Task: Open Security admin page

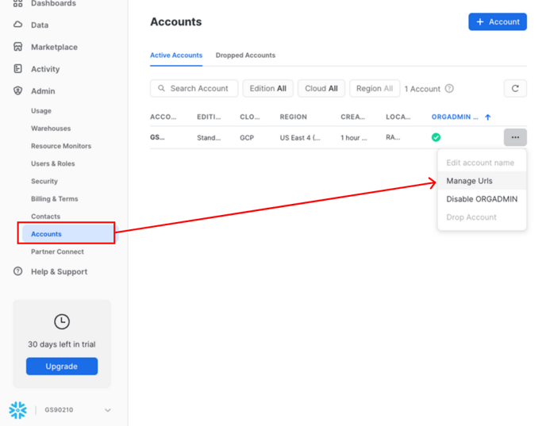Action: (44, 182)
